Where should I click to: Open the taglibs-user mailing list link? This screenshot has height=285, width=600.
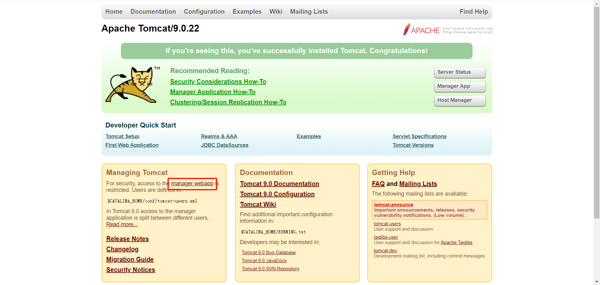click(386, 237)
